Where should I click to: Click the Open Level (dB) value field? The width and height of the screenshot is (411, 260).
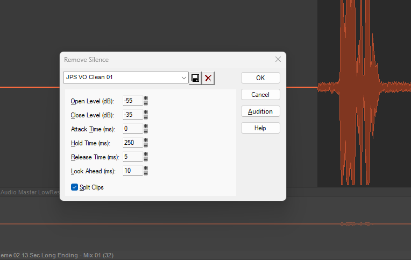click(132, 101)
